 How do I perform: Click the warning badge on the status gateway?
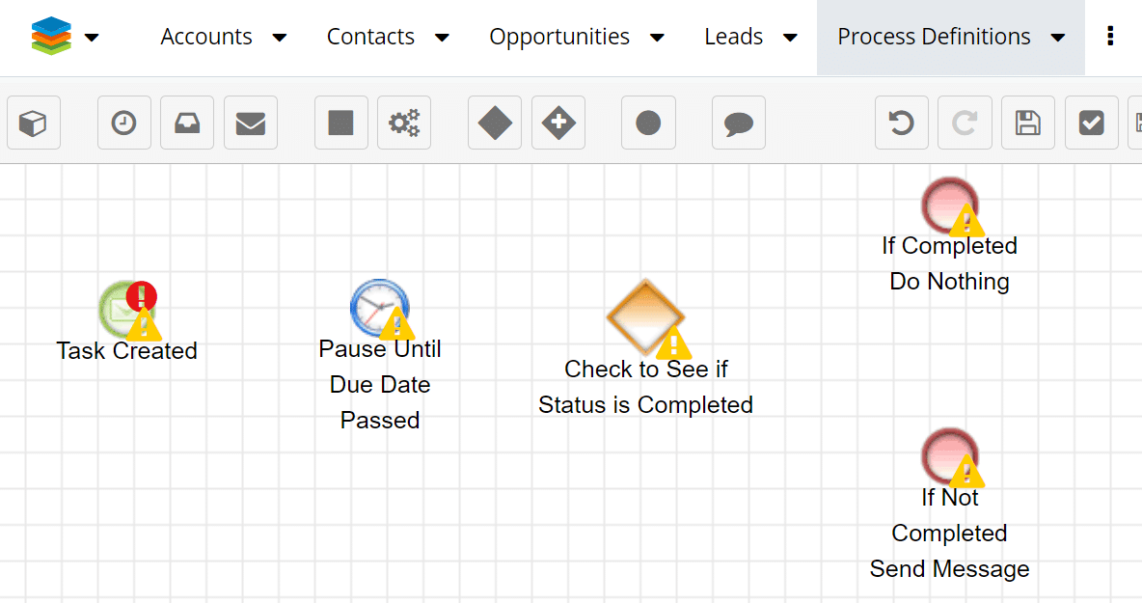(673, 342)
